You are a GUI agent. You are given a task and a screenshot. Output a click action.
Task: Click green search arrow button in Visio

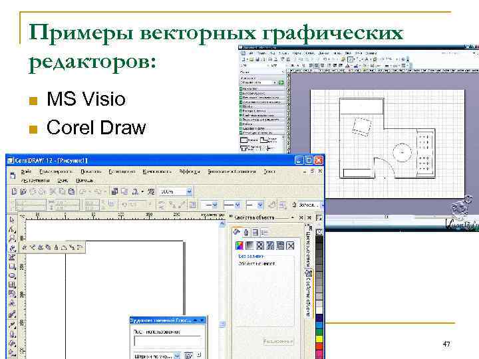(x=281, y=82)
